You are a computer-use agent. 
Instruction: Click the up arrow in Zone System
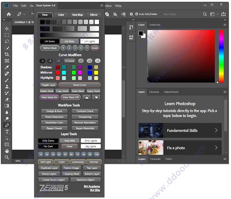click(87, 98)
